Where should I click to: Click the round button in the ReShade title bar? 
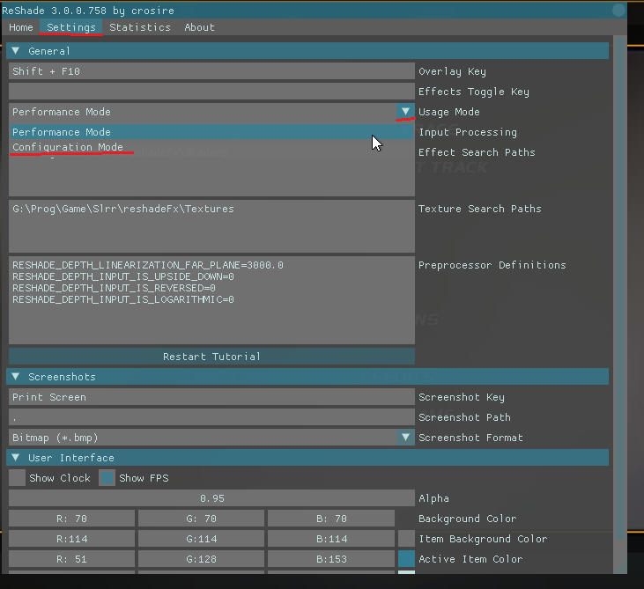(618, 10)
